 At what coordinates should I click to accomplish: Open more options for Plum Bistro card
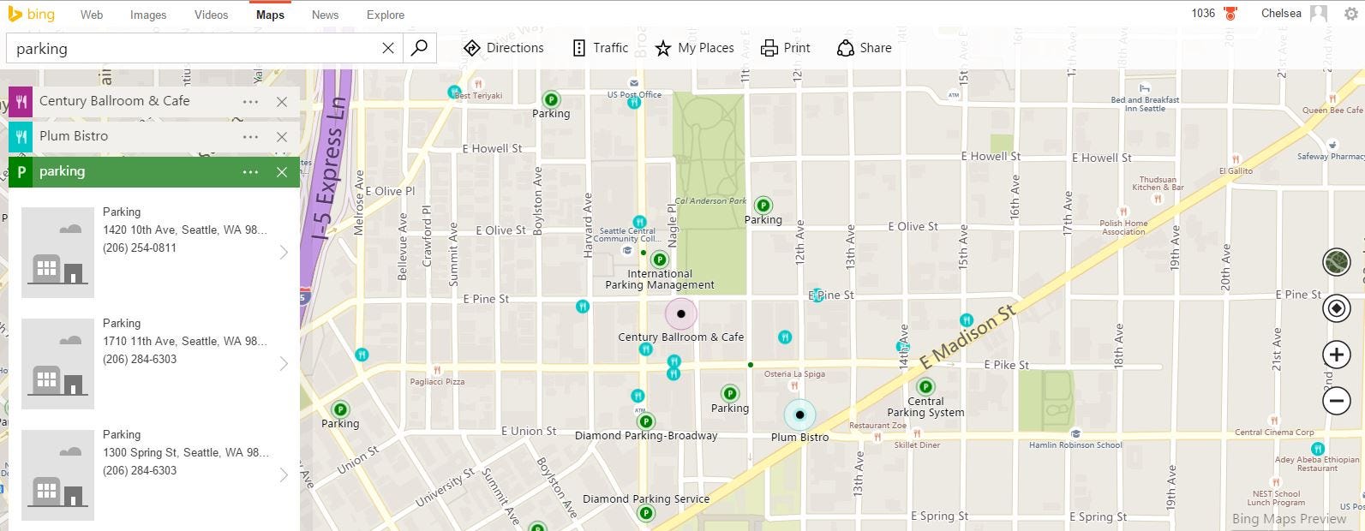coord(250,137)
